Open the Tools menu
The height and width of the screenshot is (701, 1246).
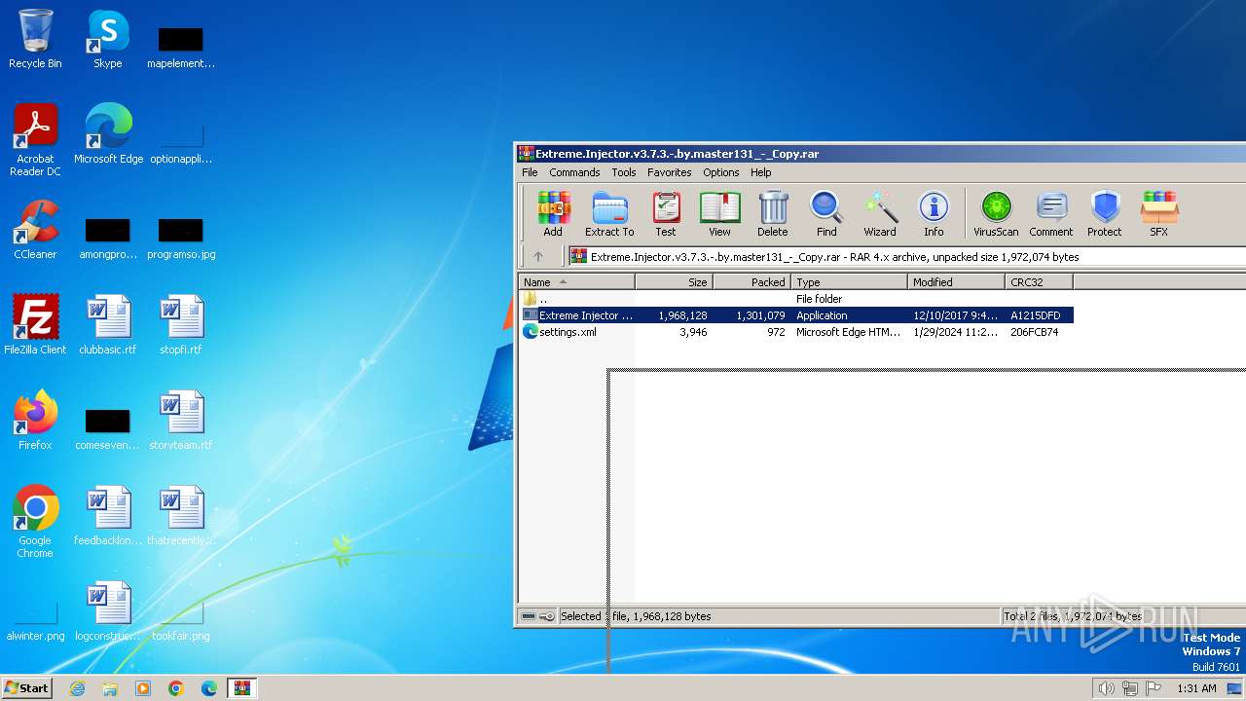coord(624,172)
